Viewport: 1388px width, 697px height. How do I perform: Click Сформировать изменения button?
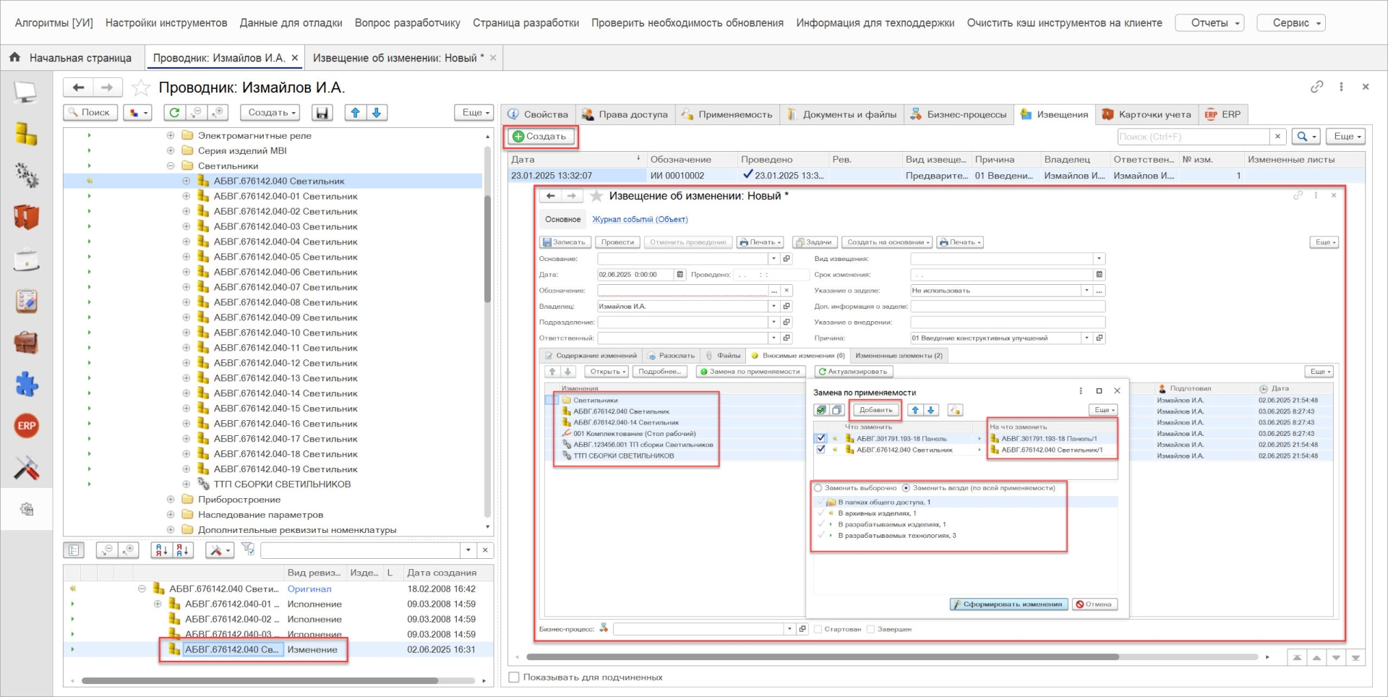[1008, 604]
